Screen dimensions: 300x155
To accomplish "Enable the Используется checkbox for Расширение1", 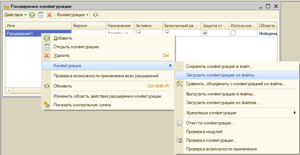I will pyautogui.click(x=233, y=33).
